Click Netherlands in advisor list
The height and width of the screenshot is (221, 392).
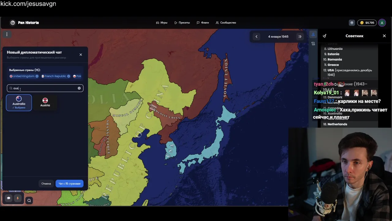click(x=337, y=124)
